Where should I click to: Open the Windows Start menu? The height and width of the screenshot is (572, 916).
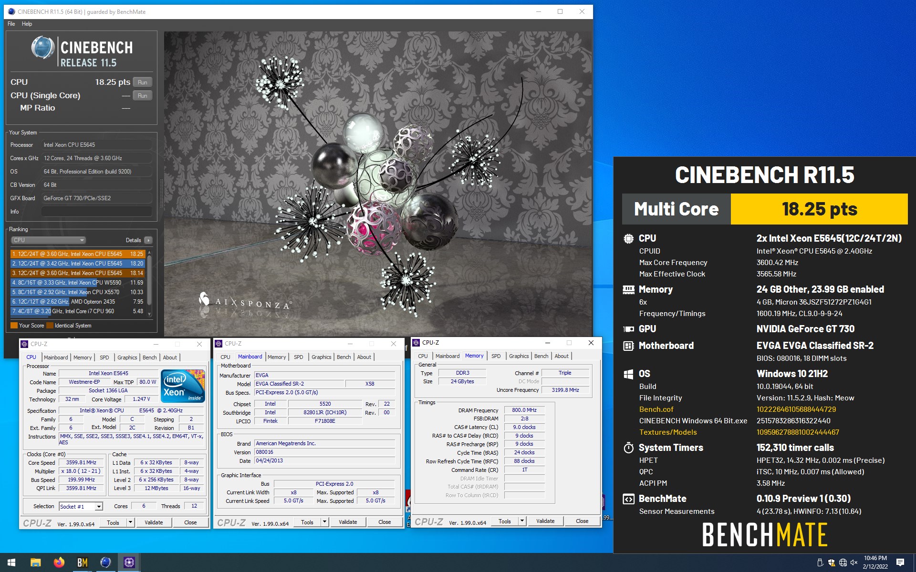click(x=11, y=562)
